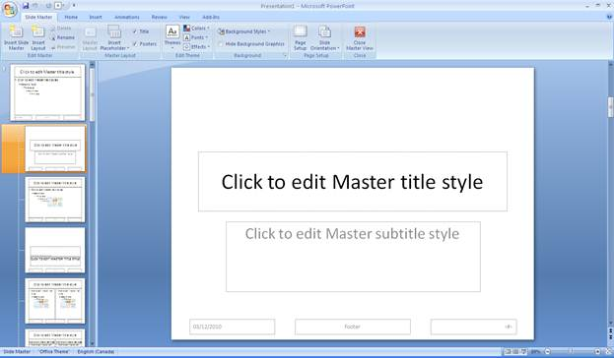Start Slide Show from status bar
Image resolution: width=614 pixels, height=358 pixels.
523,352
